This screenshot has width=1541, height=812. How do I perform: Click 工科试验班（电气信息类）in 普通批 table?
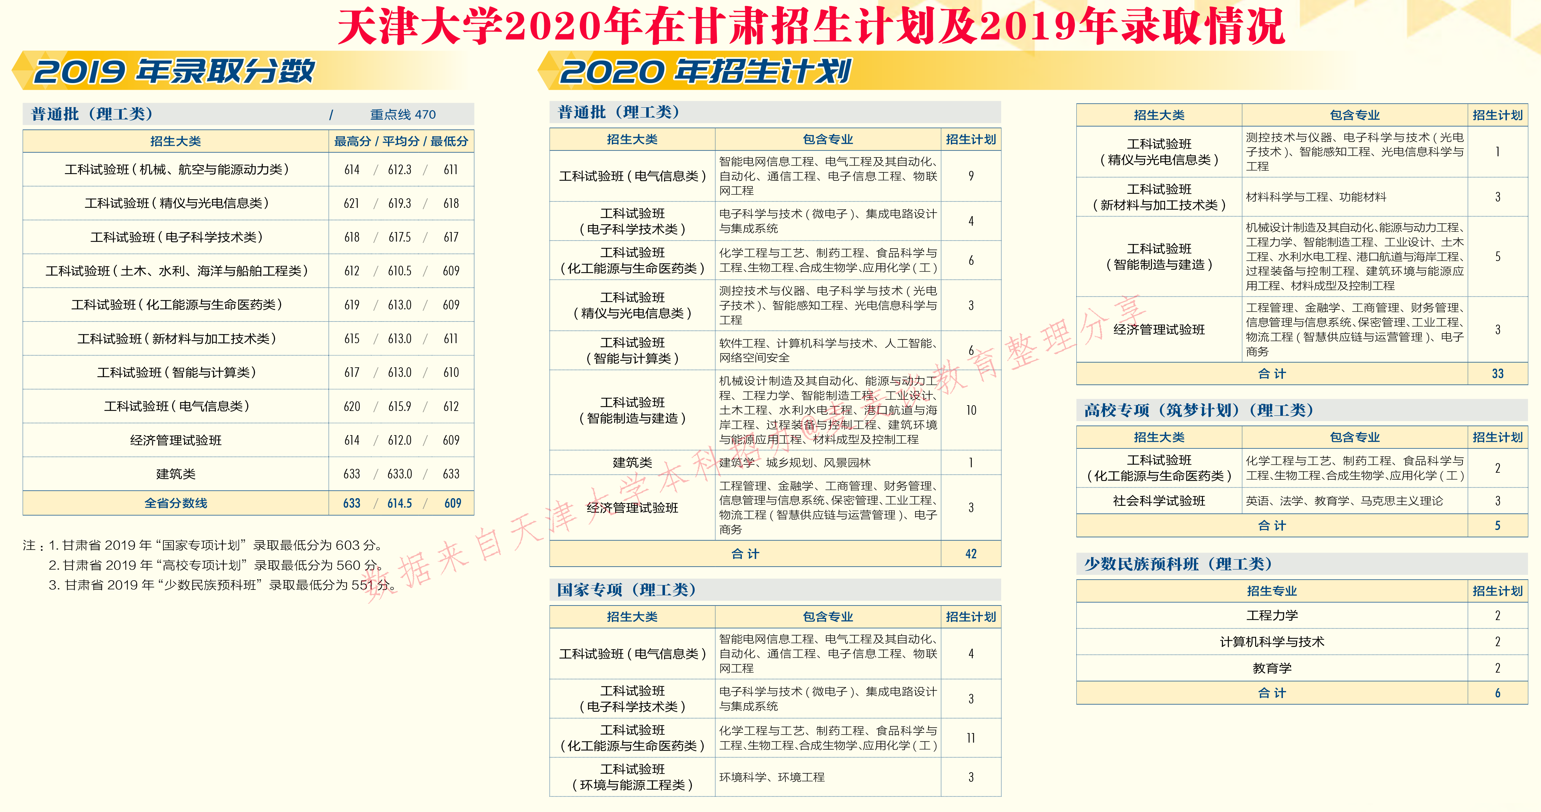[632, 176]
